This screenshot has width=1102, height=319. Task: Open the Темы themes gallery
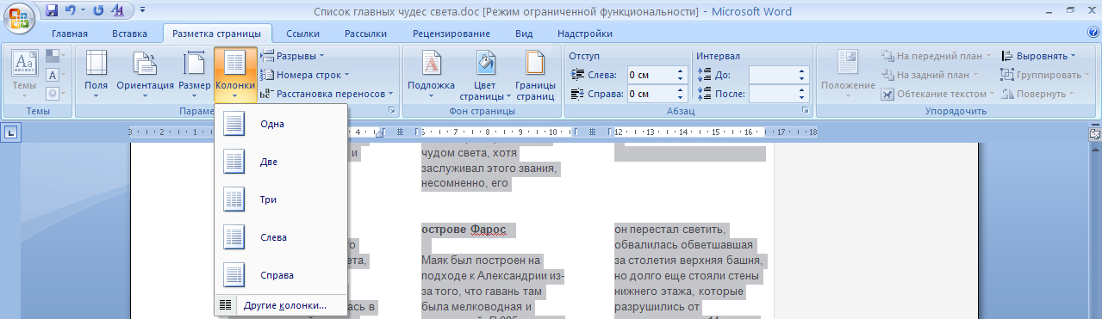tap(24, 75)
